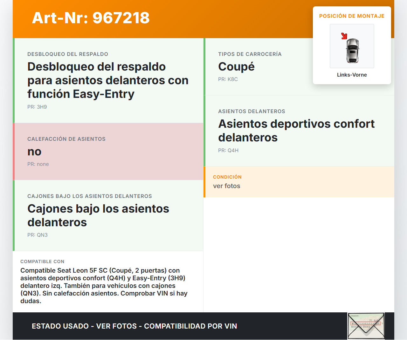407x340 pixels.
Task: Click the 'Links-Vorne' position label
Action: 352,75
